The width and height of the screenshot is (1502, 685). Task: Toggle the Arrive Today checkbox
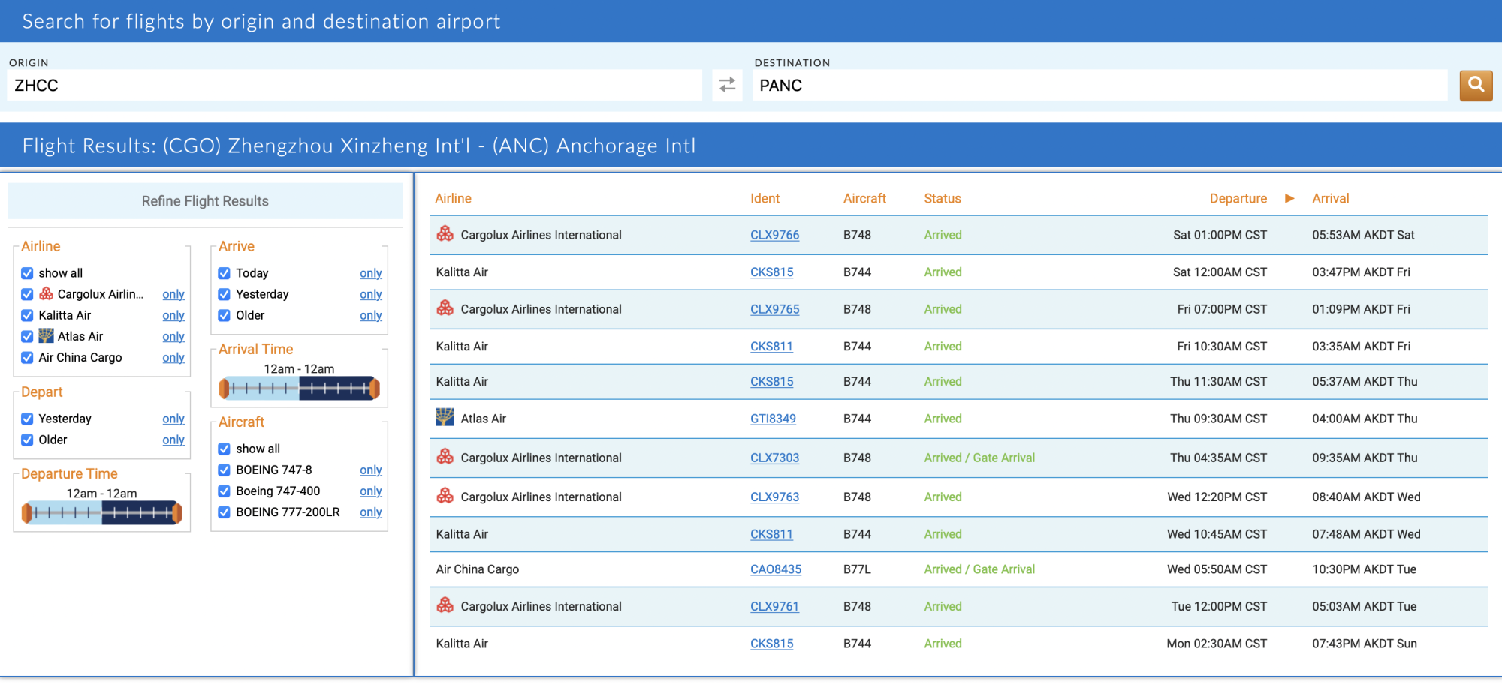pyautogui.click(x=224, y=273)
